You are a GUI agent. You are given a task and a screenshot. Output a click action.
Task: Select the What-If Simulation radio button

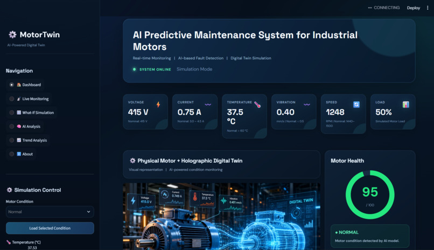click(12, 113)
